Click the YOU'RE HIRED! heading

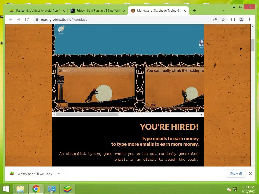[169, 127]
